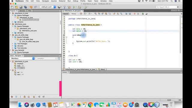Viewport: 192px width, 108px height.
Task: Open the Run Project dropdown arrow
Action: [x=76, y=7]
